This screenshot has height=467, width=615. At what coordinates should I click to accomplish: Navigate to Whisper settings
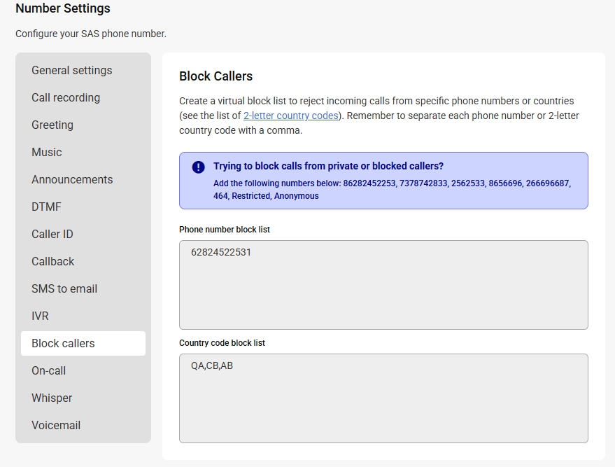(52, 398)
